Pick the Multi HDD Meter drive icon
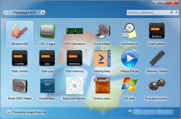The width and height of the screenshot is (181, 119). point(20,86)
